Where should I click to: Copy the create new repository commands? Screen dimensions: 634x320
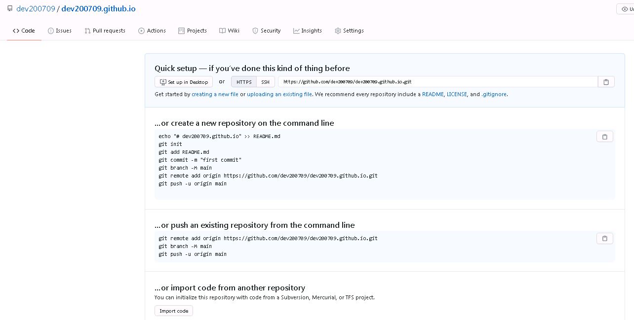[605, 137]
